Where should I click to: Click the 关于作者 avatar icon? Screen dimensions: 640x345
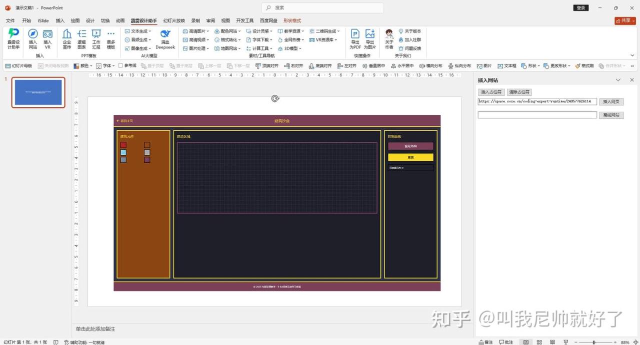[389, 34]
